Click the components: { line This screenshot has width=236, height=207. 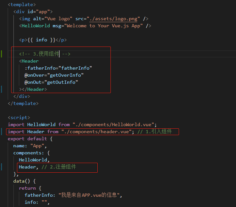click(x=32, y=153)
